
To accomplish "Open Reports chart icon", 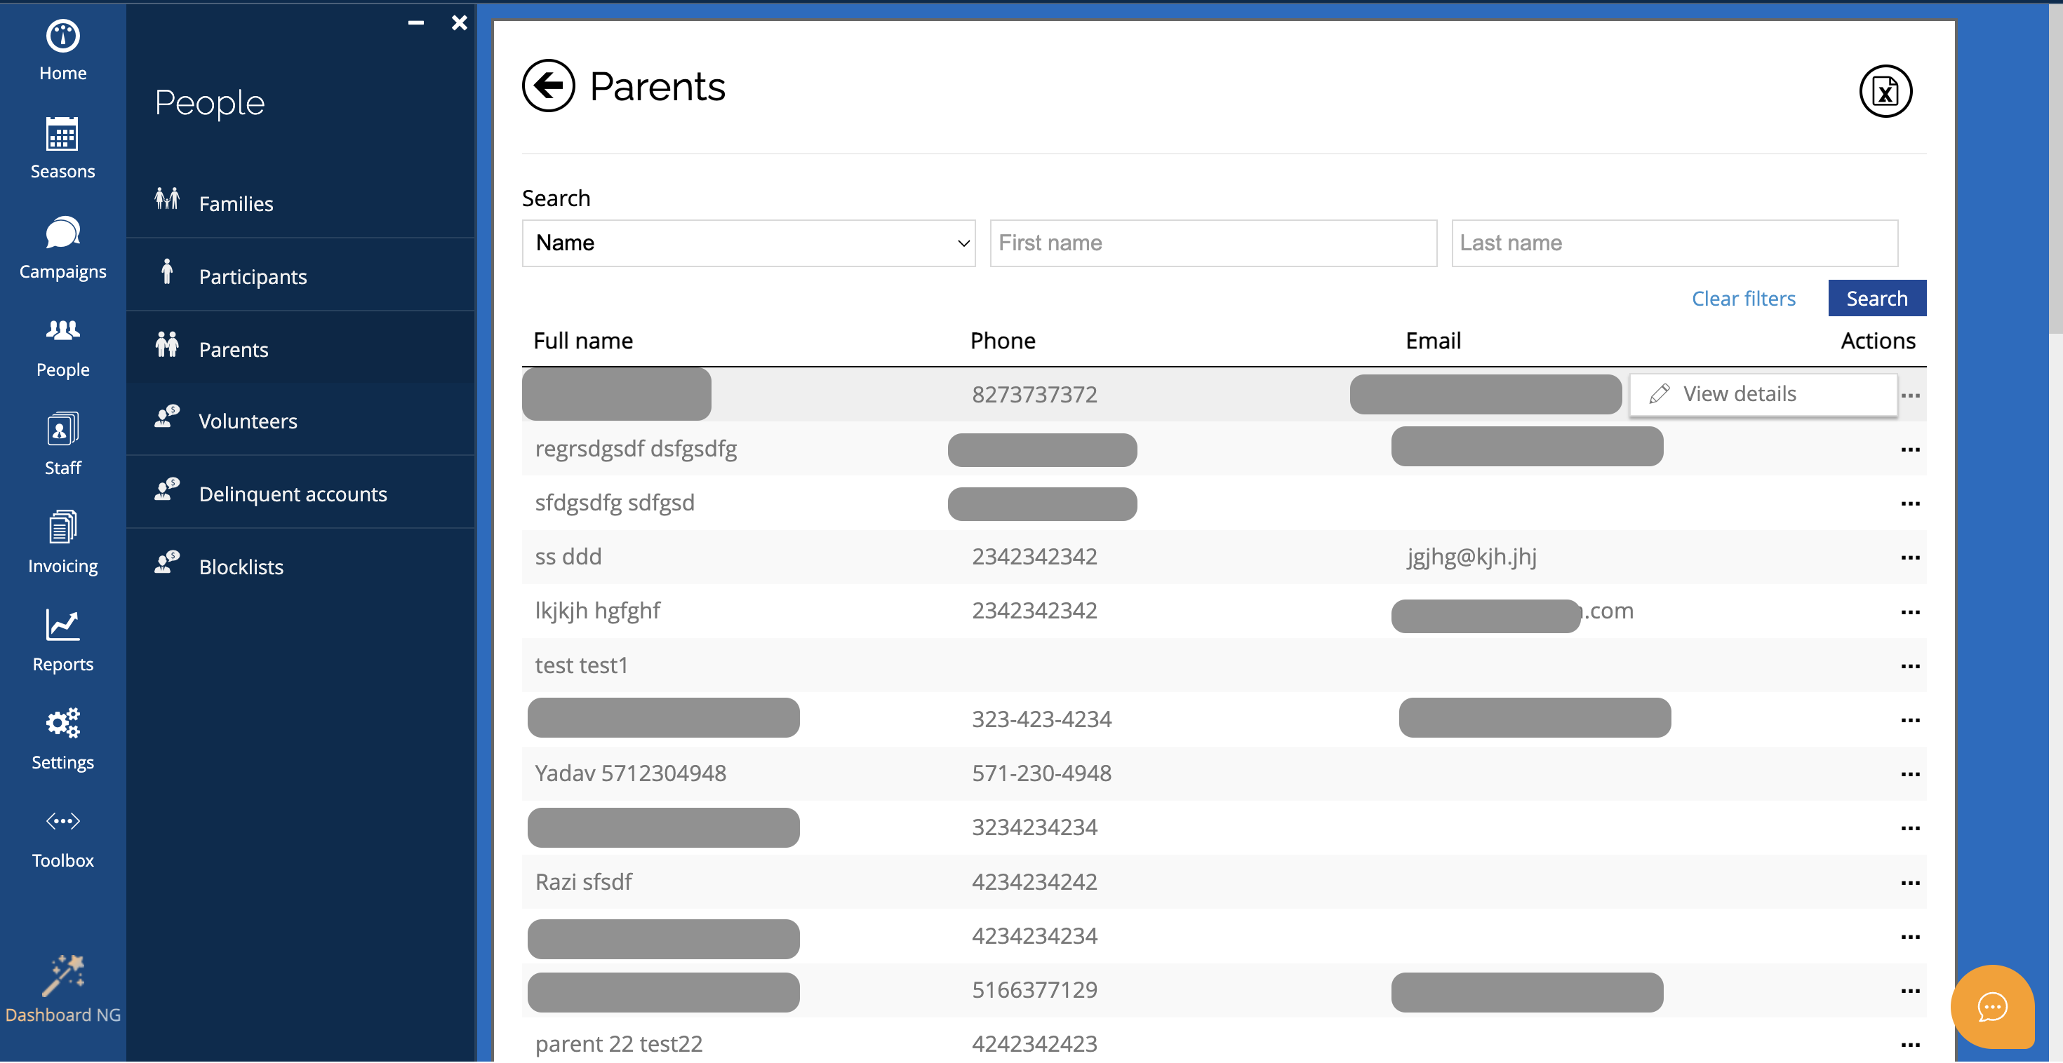I will point(62,626).
